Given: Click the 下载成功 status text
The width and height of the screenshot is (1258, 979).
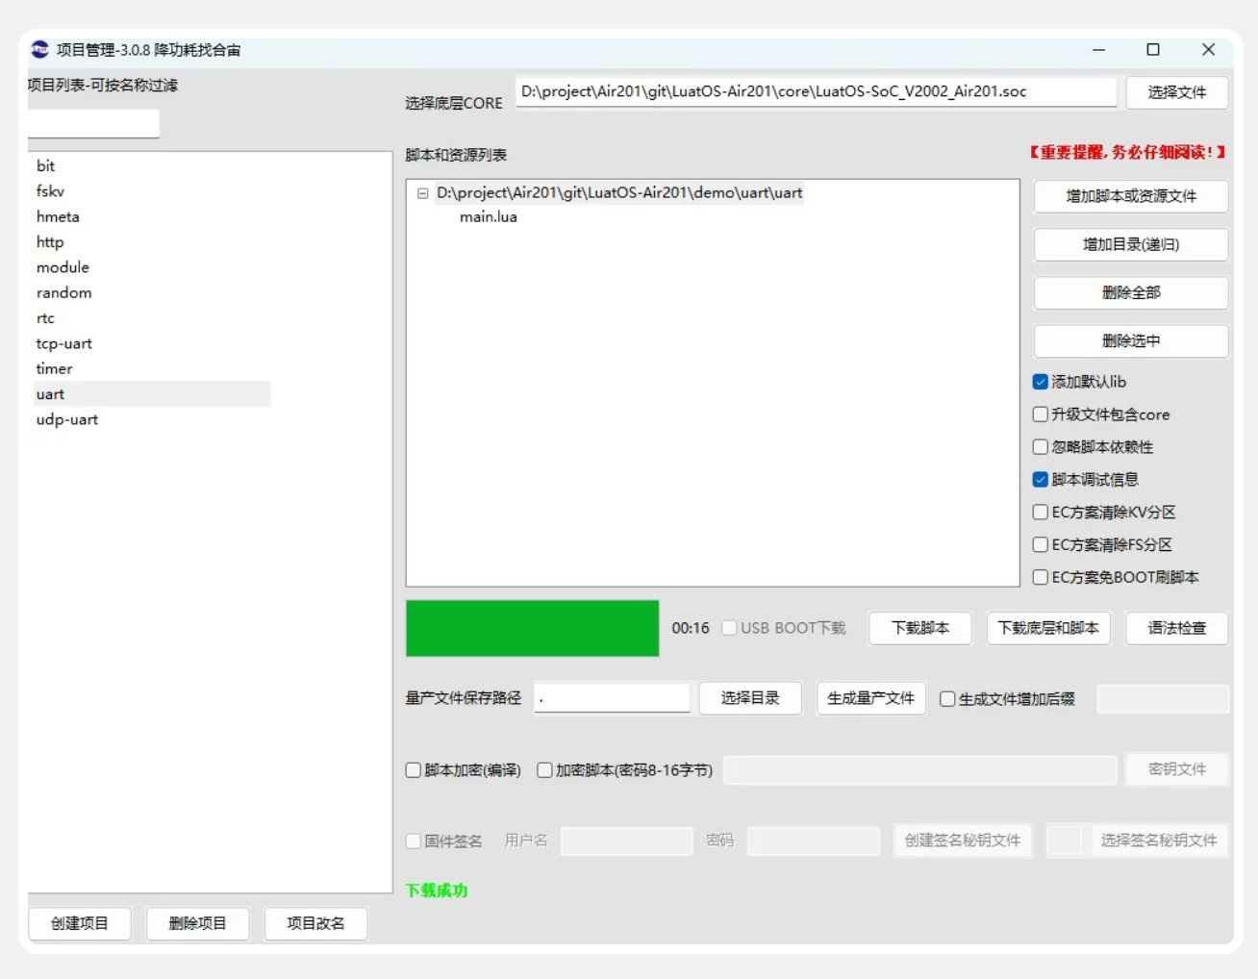Looking at the screenshot, I should pyautogui.click(x=437, y=891).
